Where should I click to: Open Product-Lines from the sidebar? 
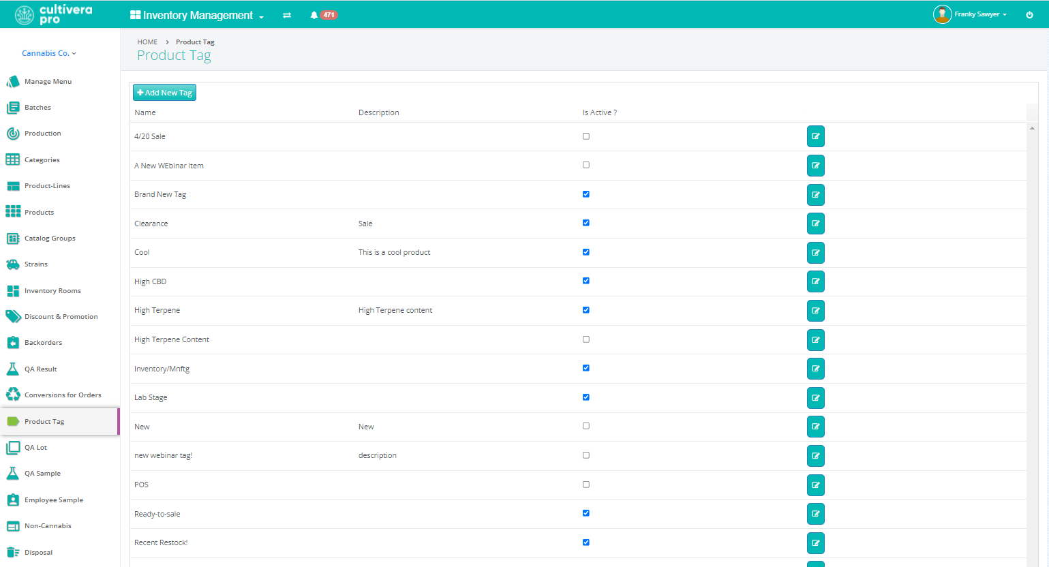click(x=47, y=186)
